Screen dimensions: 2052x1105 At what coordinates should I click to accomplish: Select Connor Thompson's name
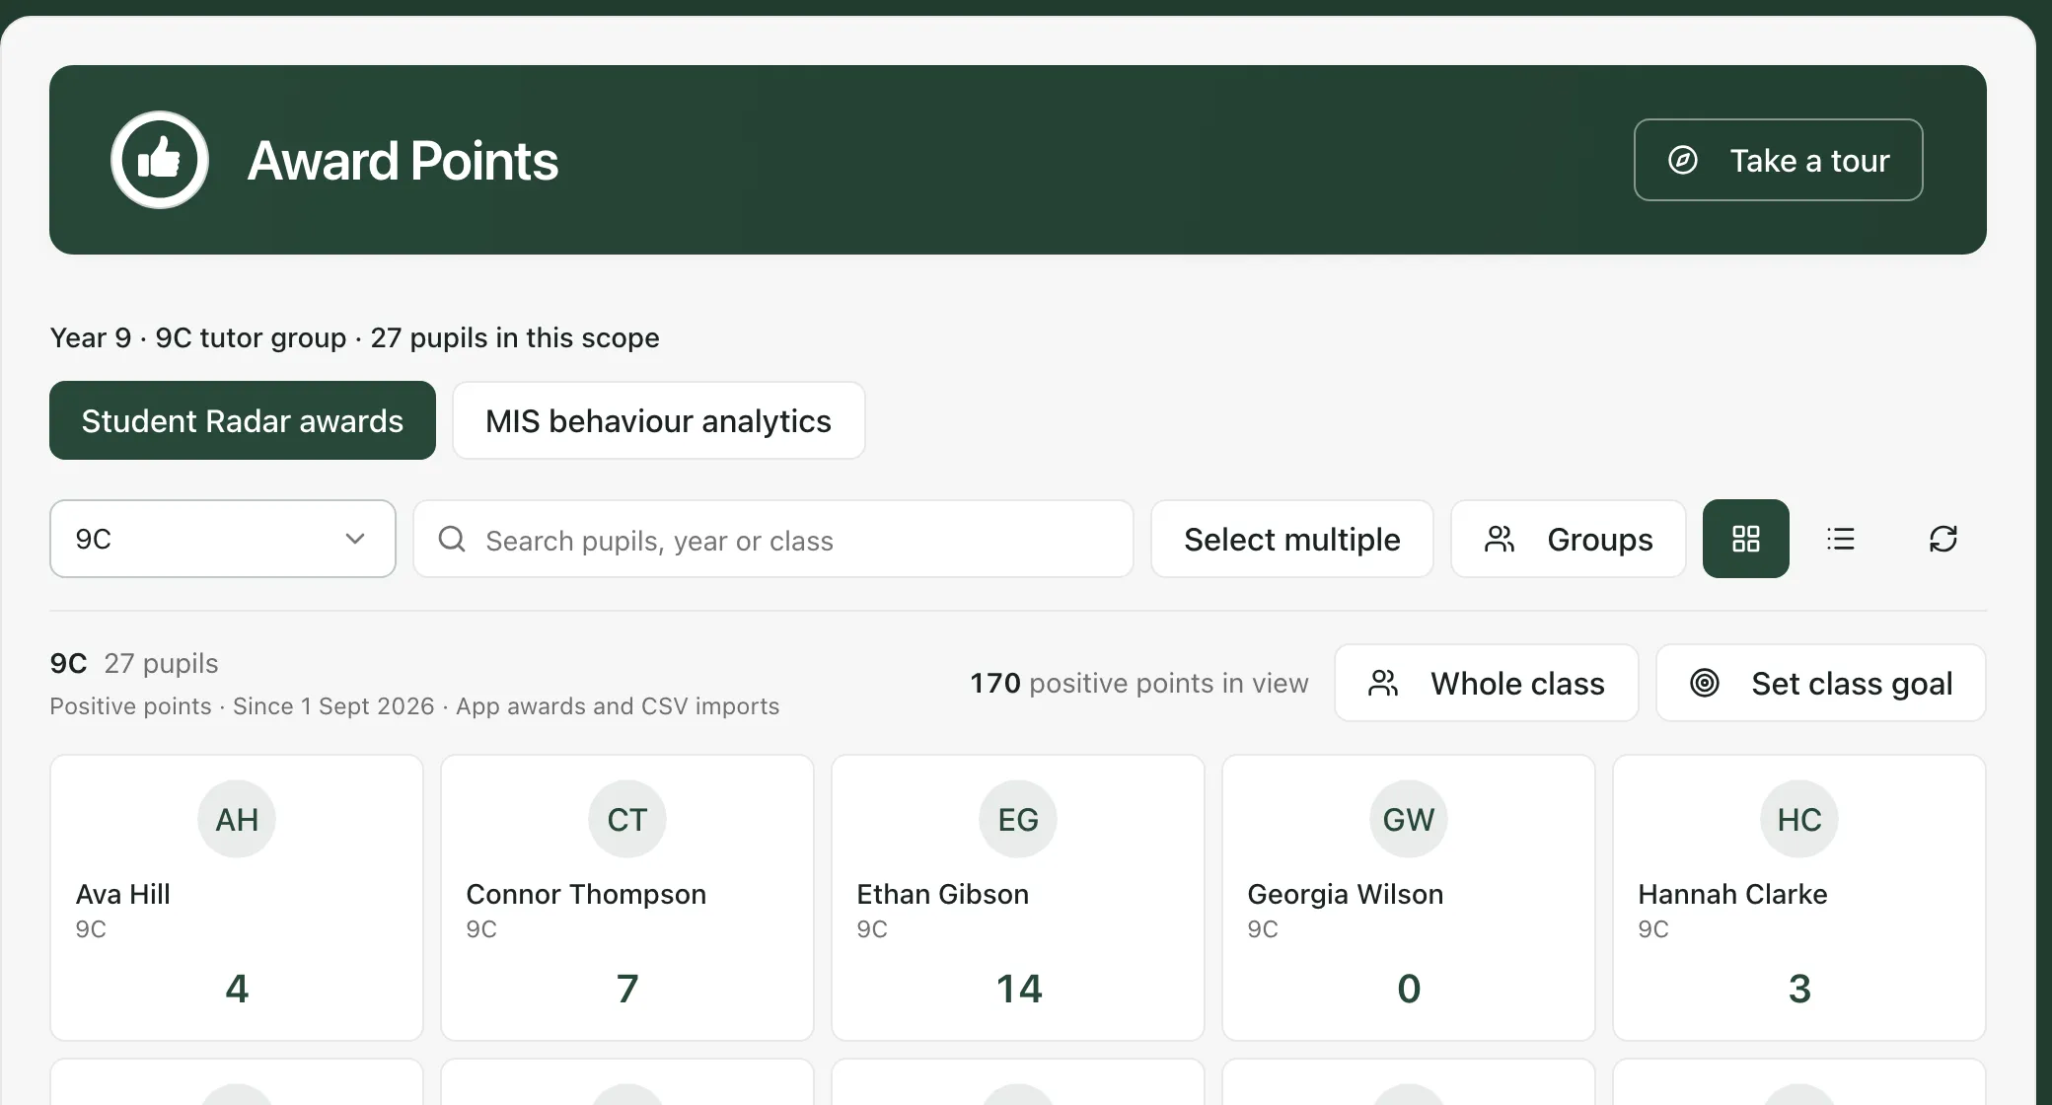point(586,894)
